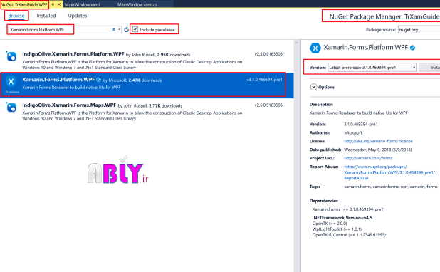The width and height of the screenshot is (440, 272).
Task: Open the Version dropdown list
Action: click(372, 68)
